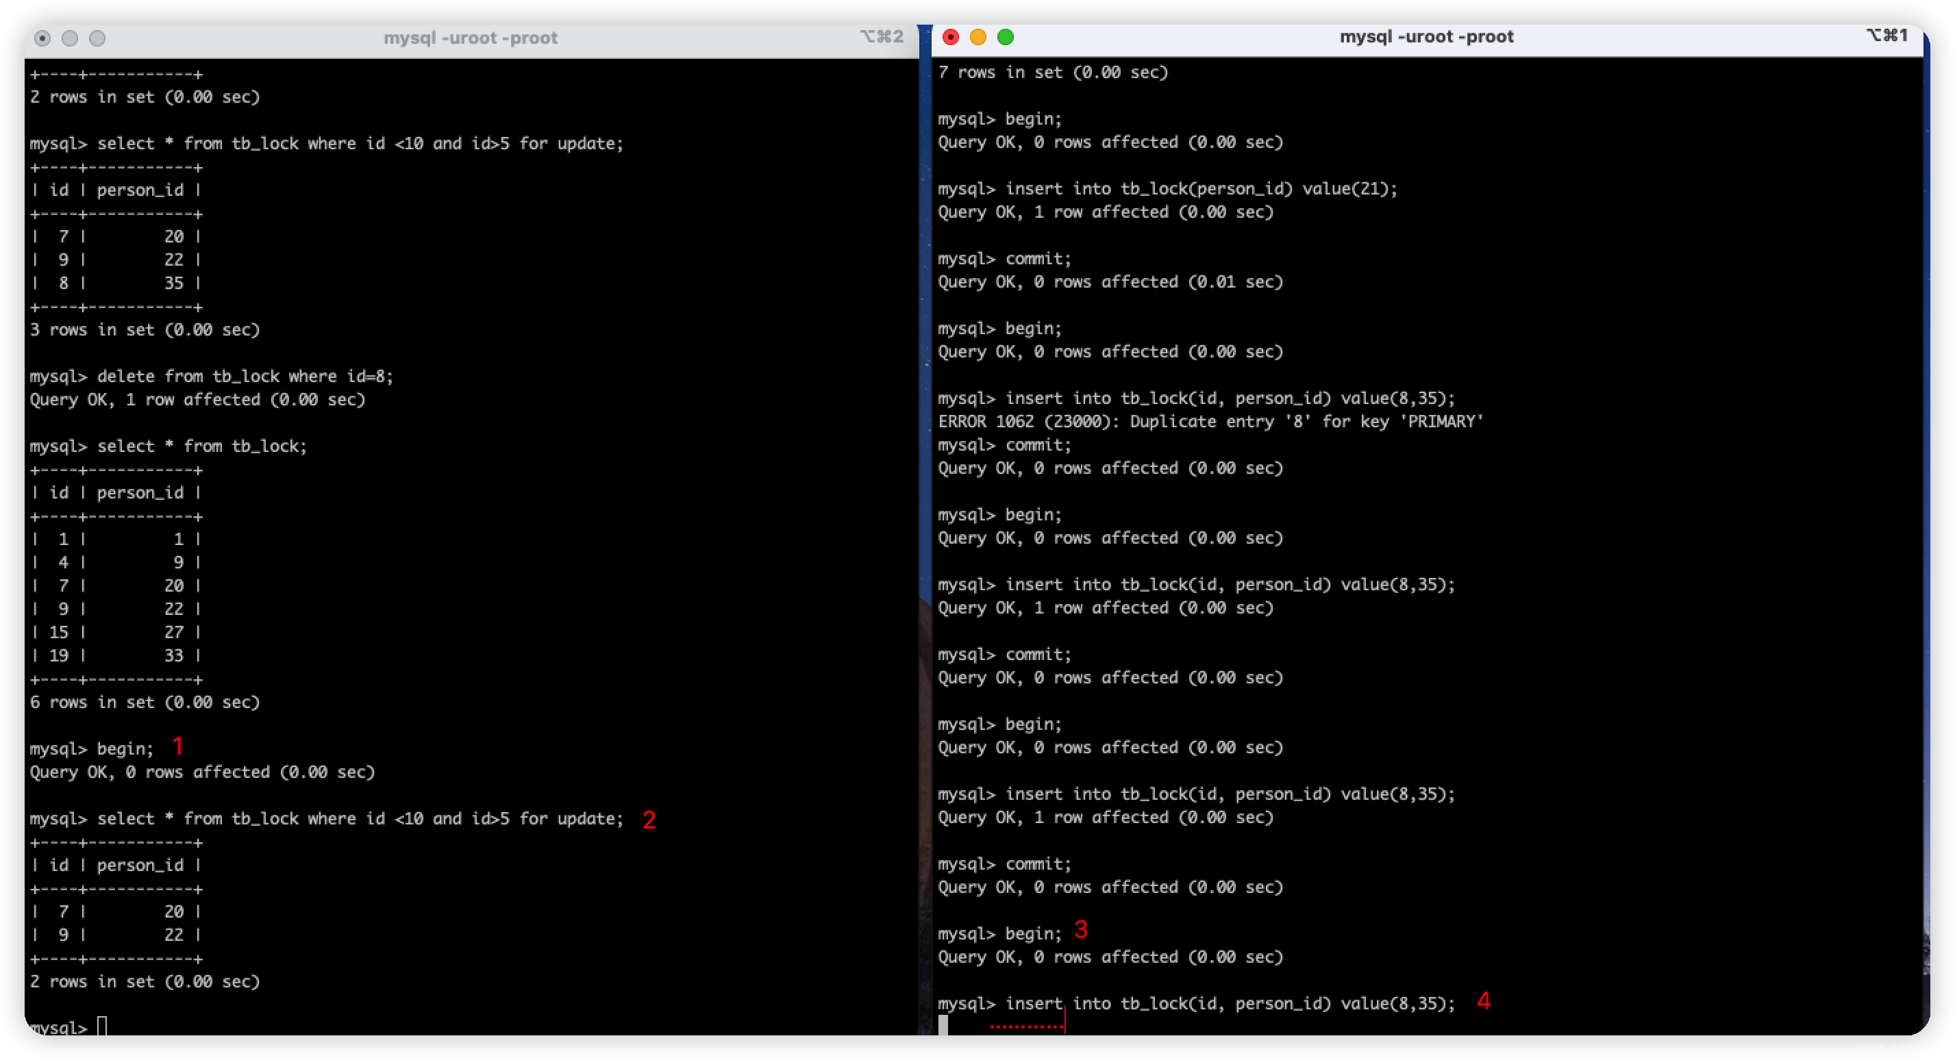Click the empty mysql prompt cursor in left terminal
The height and width of the screenshot is (1060, 1955).
pos(101,1027)
